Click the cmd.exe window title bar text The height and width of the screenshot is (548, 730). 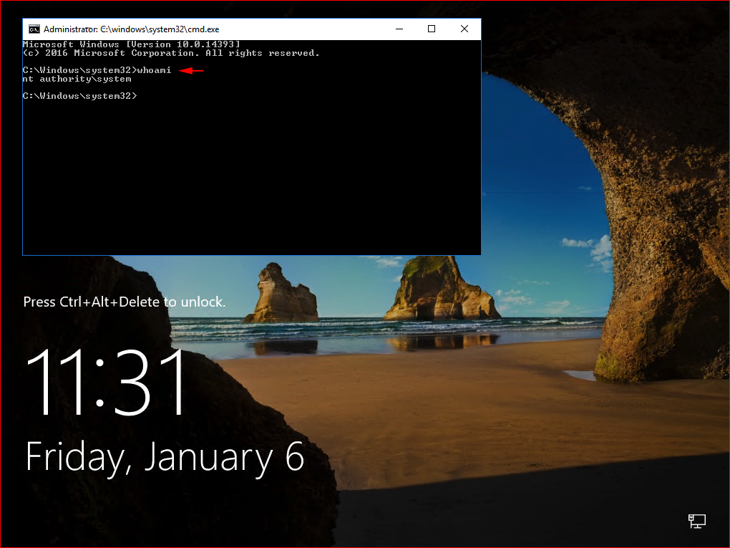[131, 29]
